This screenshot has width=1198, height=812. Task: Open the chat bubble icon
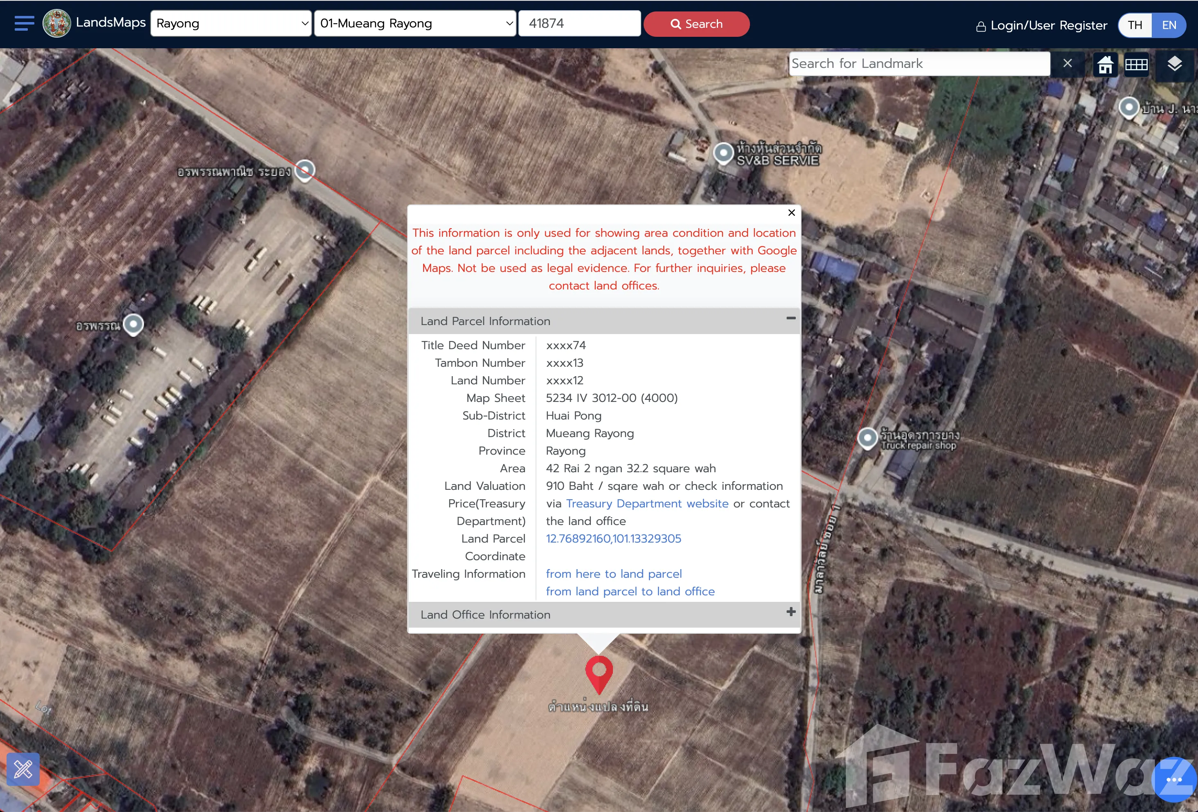tap(1174, 780)
